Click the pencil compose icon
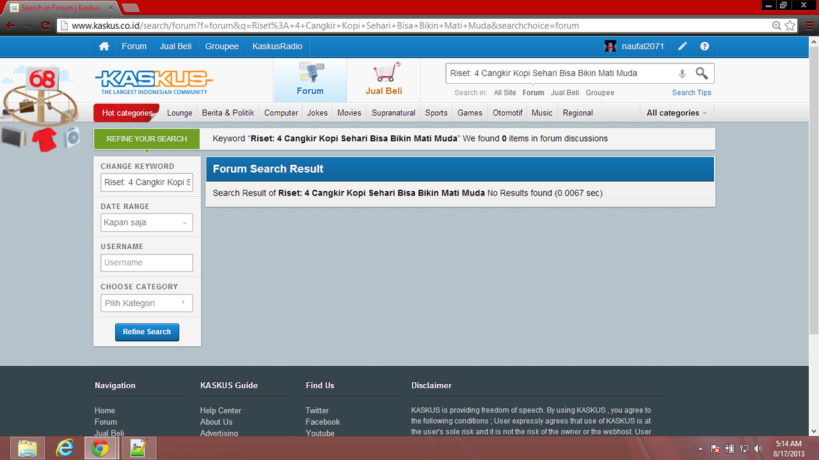The height and width of the screenshot is (460, 819). pos(683,47)
